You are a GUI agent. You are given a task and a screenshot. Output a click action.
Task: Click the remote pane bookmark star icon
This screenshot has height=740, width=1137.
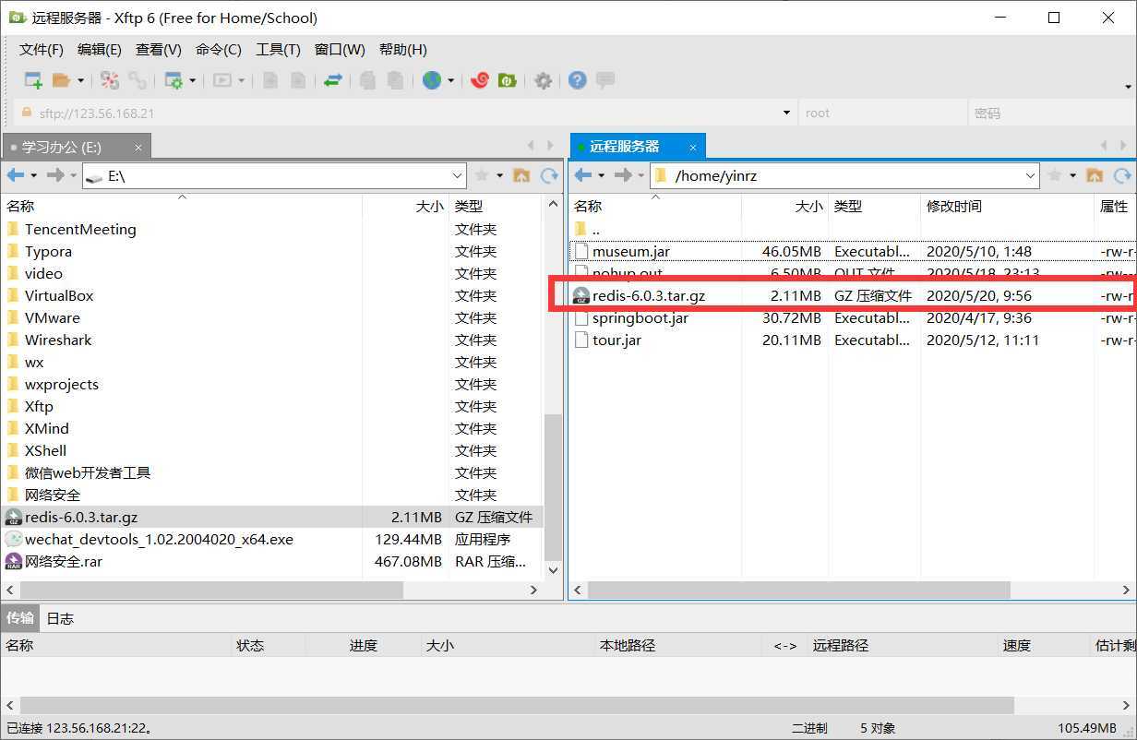tap(1055, 175)
